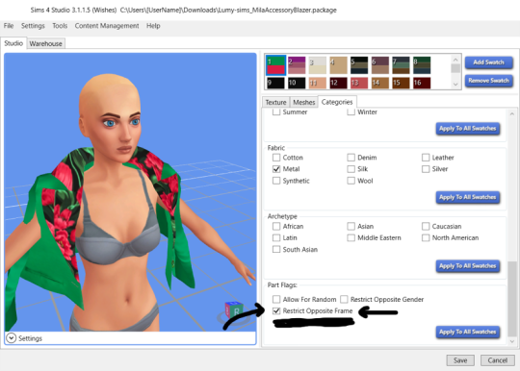Click categories panel scroll down arrow

(512, 341)
